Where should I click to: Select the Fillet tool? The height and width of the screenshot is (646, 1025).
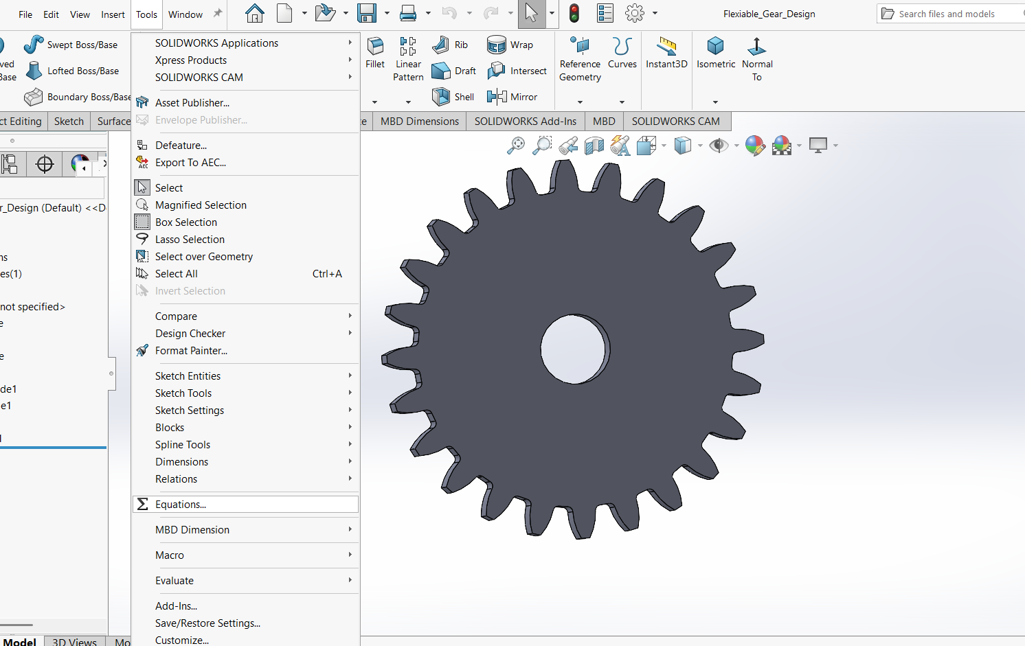point(375,53)
